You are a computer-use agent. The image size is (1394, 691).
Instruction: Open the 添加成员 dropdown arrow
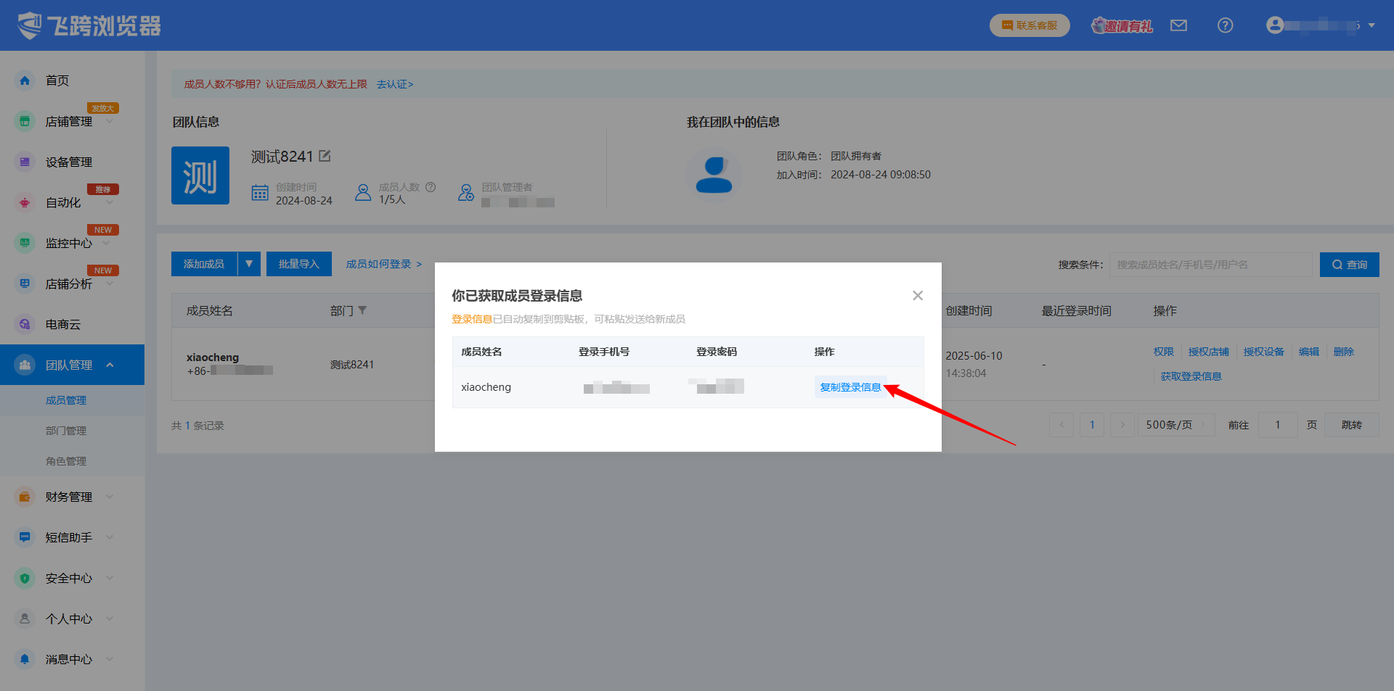(249, 264)
